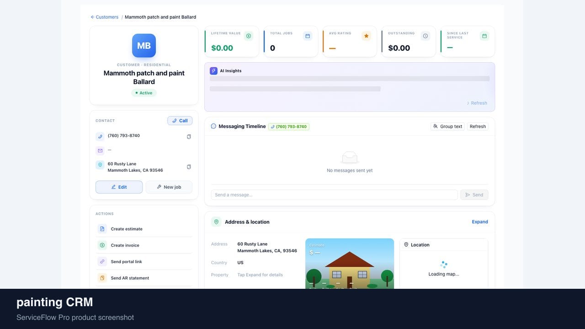This screenshot has width=585, height=329.
Task: Refresh the AI Insights panel
Action: point(477,103)
